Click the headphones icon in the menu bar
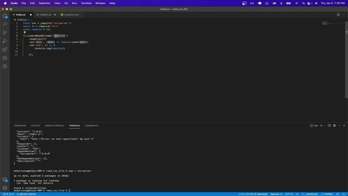The width and height of the screenshot is (348, 196). (x=267, y=3)
